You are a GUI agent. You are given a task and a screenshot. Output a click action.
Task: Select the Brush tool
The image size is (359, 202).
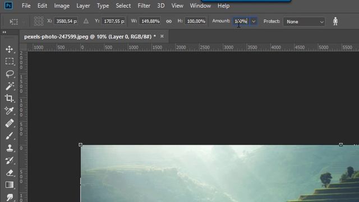[x=10, y=136]
